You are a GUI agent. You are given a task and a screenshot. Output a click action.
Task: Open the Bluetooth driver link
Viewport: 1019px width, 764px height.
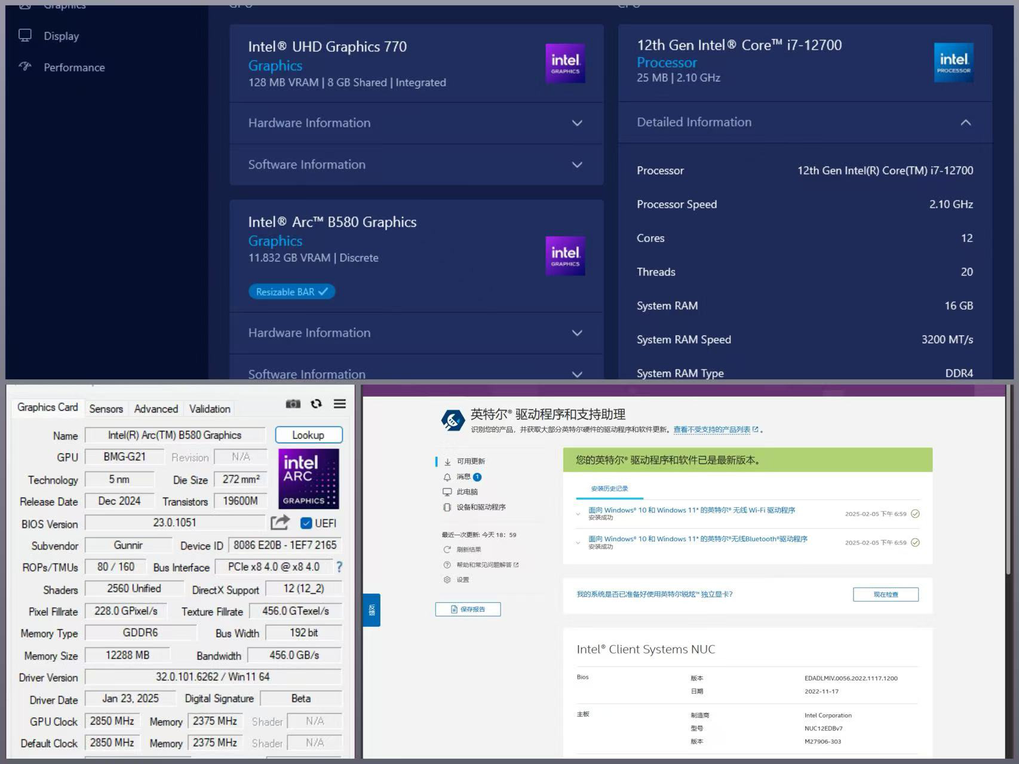698,539
